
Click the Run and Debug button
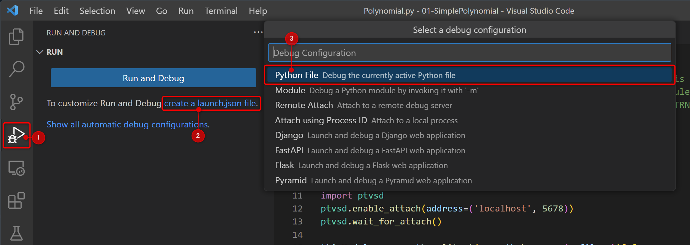coord(154,78)
